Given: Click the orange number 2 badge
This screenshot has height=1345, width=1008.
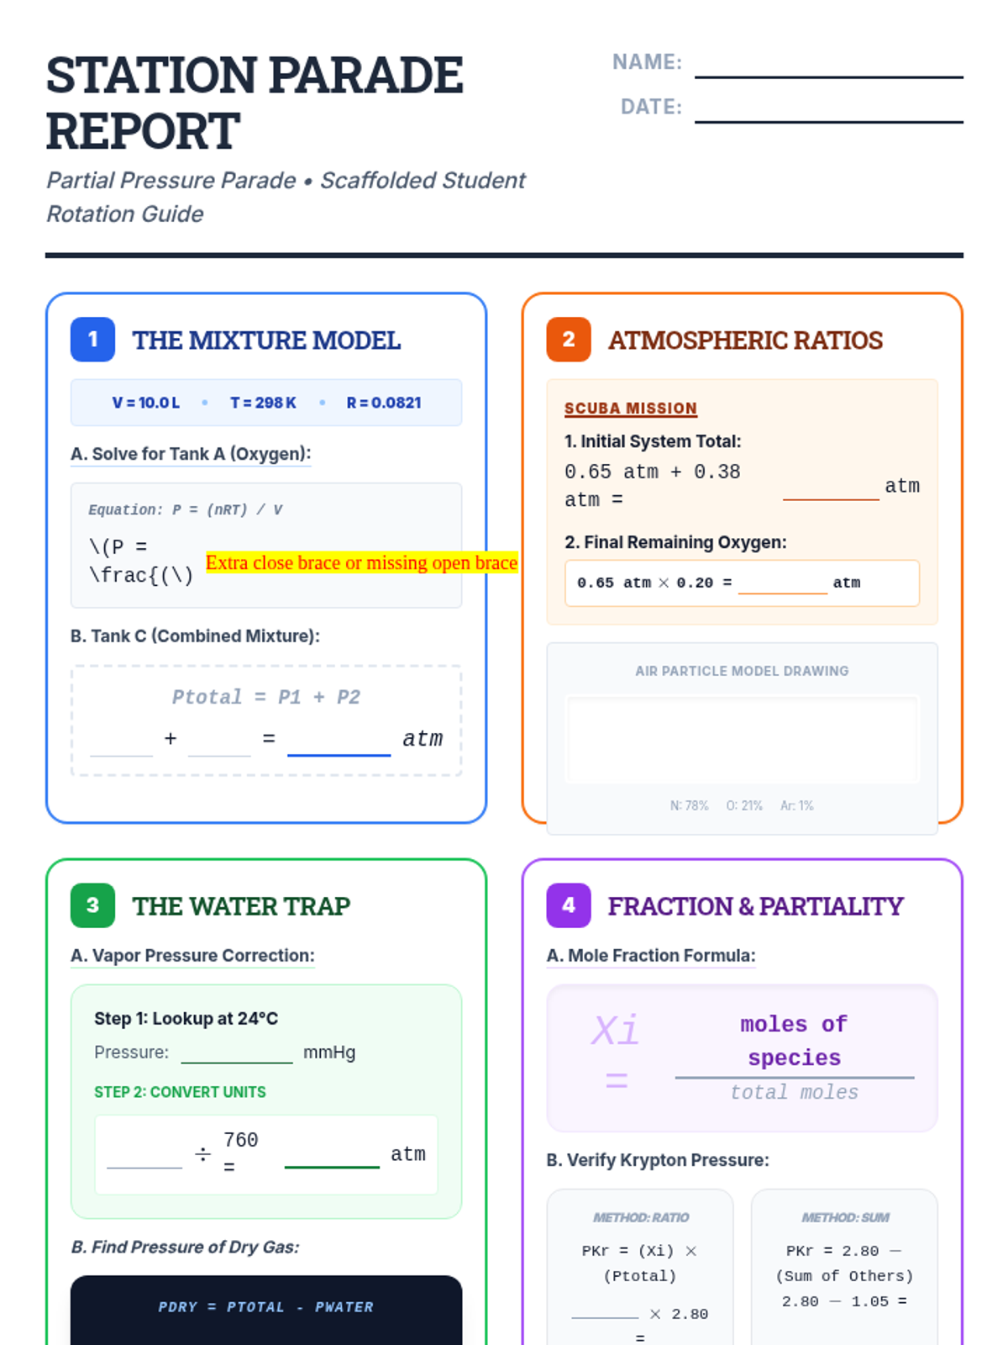Looking at the screenshot, I should [569, 340].
